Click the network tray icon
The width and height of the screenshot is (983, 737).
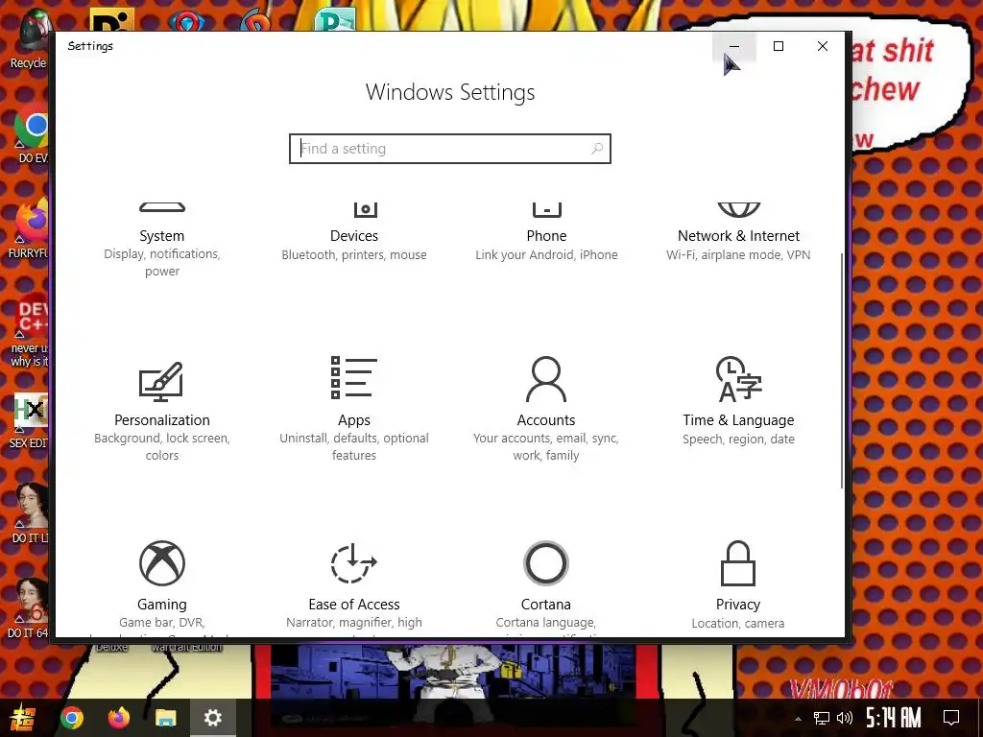(x=822, y=718)
